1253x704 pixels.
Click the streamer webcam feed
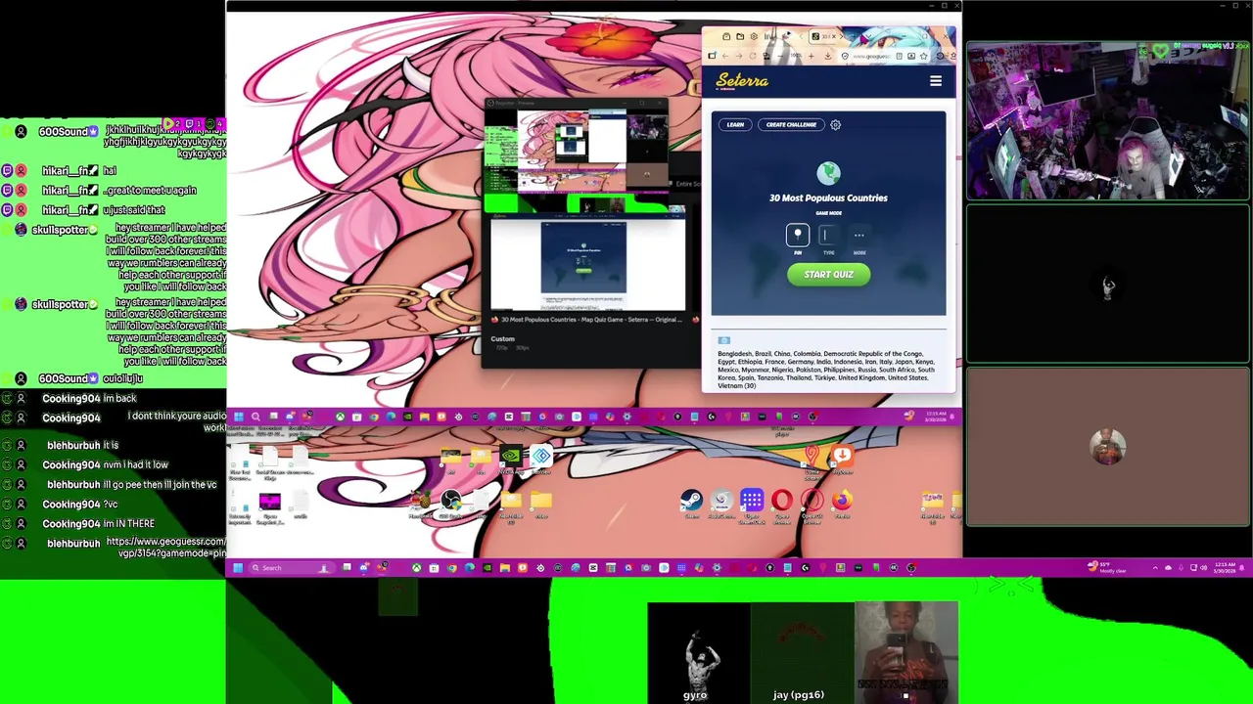coord(1108,120)
